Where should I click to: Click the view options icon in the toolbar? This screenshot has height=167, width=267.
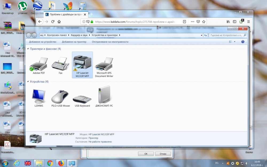(230, 42)
